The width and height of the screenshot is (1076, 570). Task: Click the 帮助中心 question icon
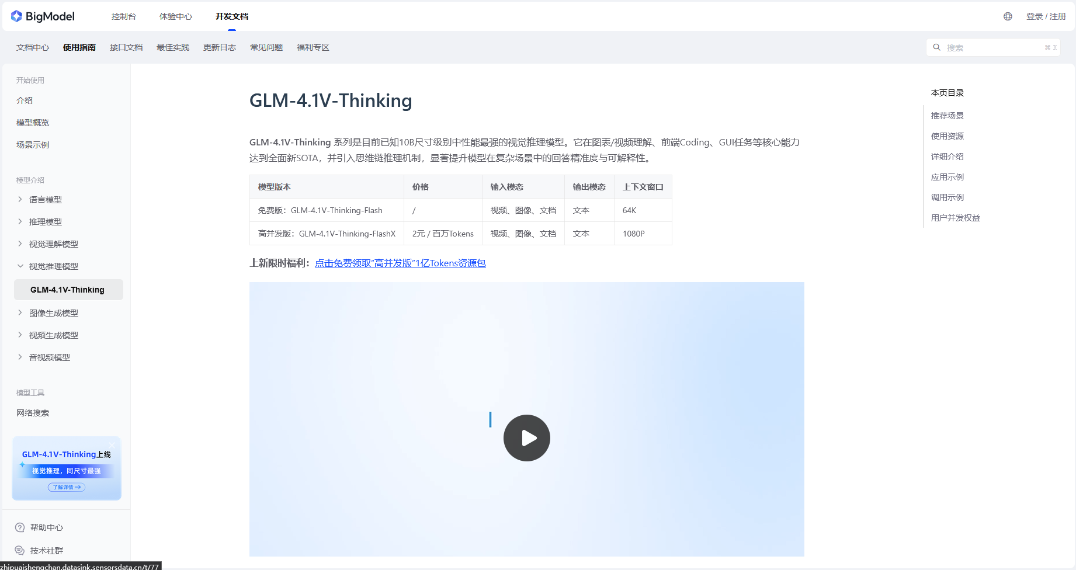[x=20, y=527]
